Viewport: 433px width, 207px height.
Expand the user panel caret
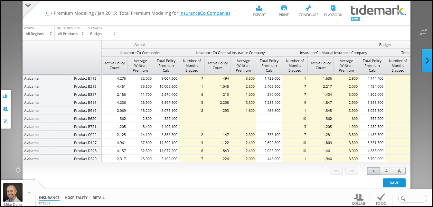click(x=29, y=193)
